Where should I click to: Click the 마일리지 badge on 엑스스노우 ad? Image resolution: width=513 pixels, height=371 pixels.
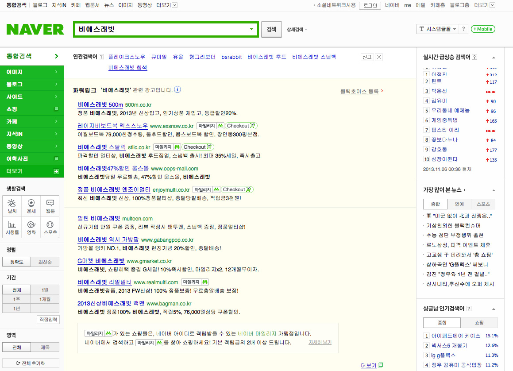click(210, 126)
